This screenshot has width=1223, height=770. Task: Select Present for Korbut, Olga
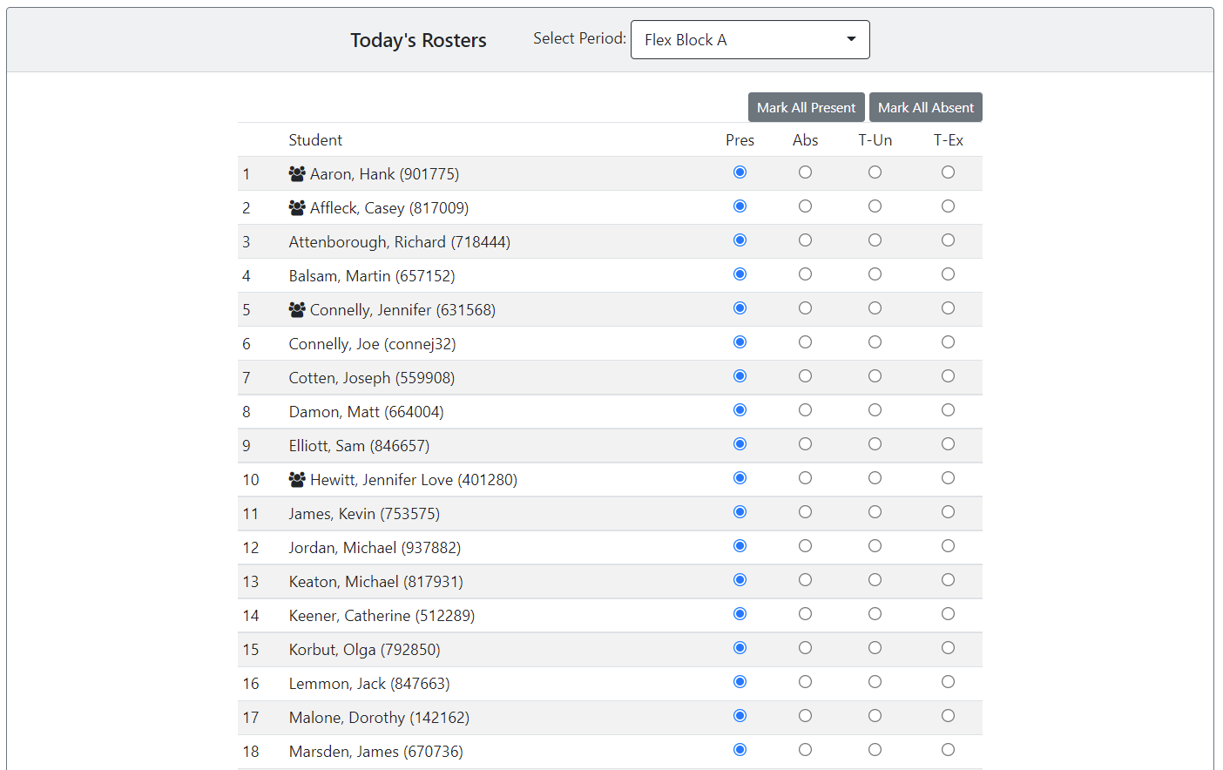click(x=740, y=647)
